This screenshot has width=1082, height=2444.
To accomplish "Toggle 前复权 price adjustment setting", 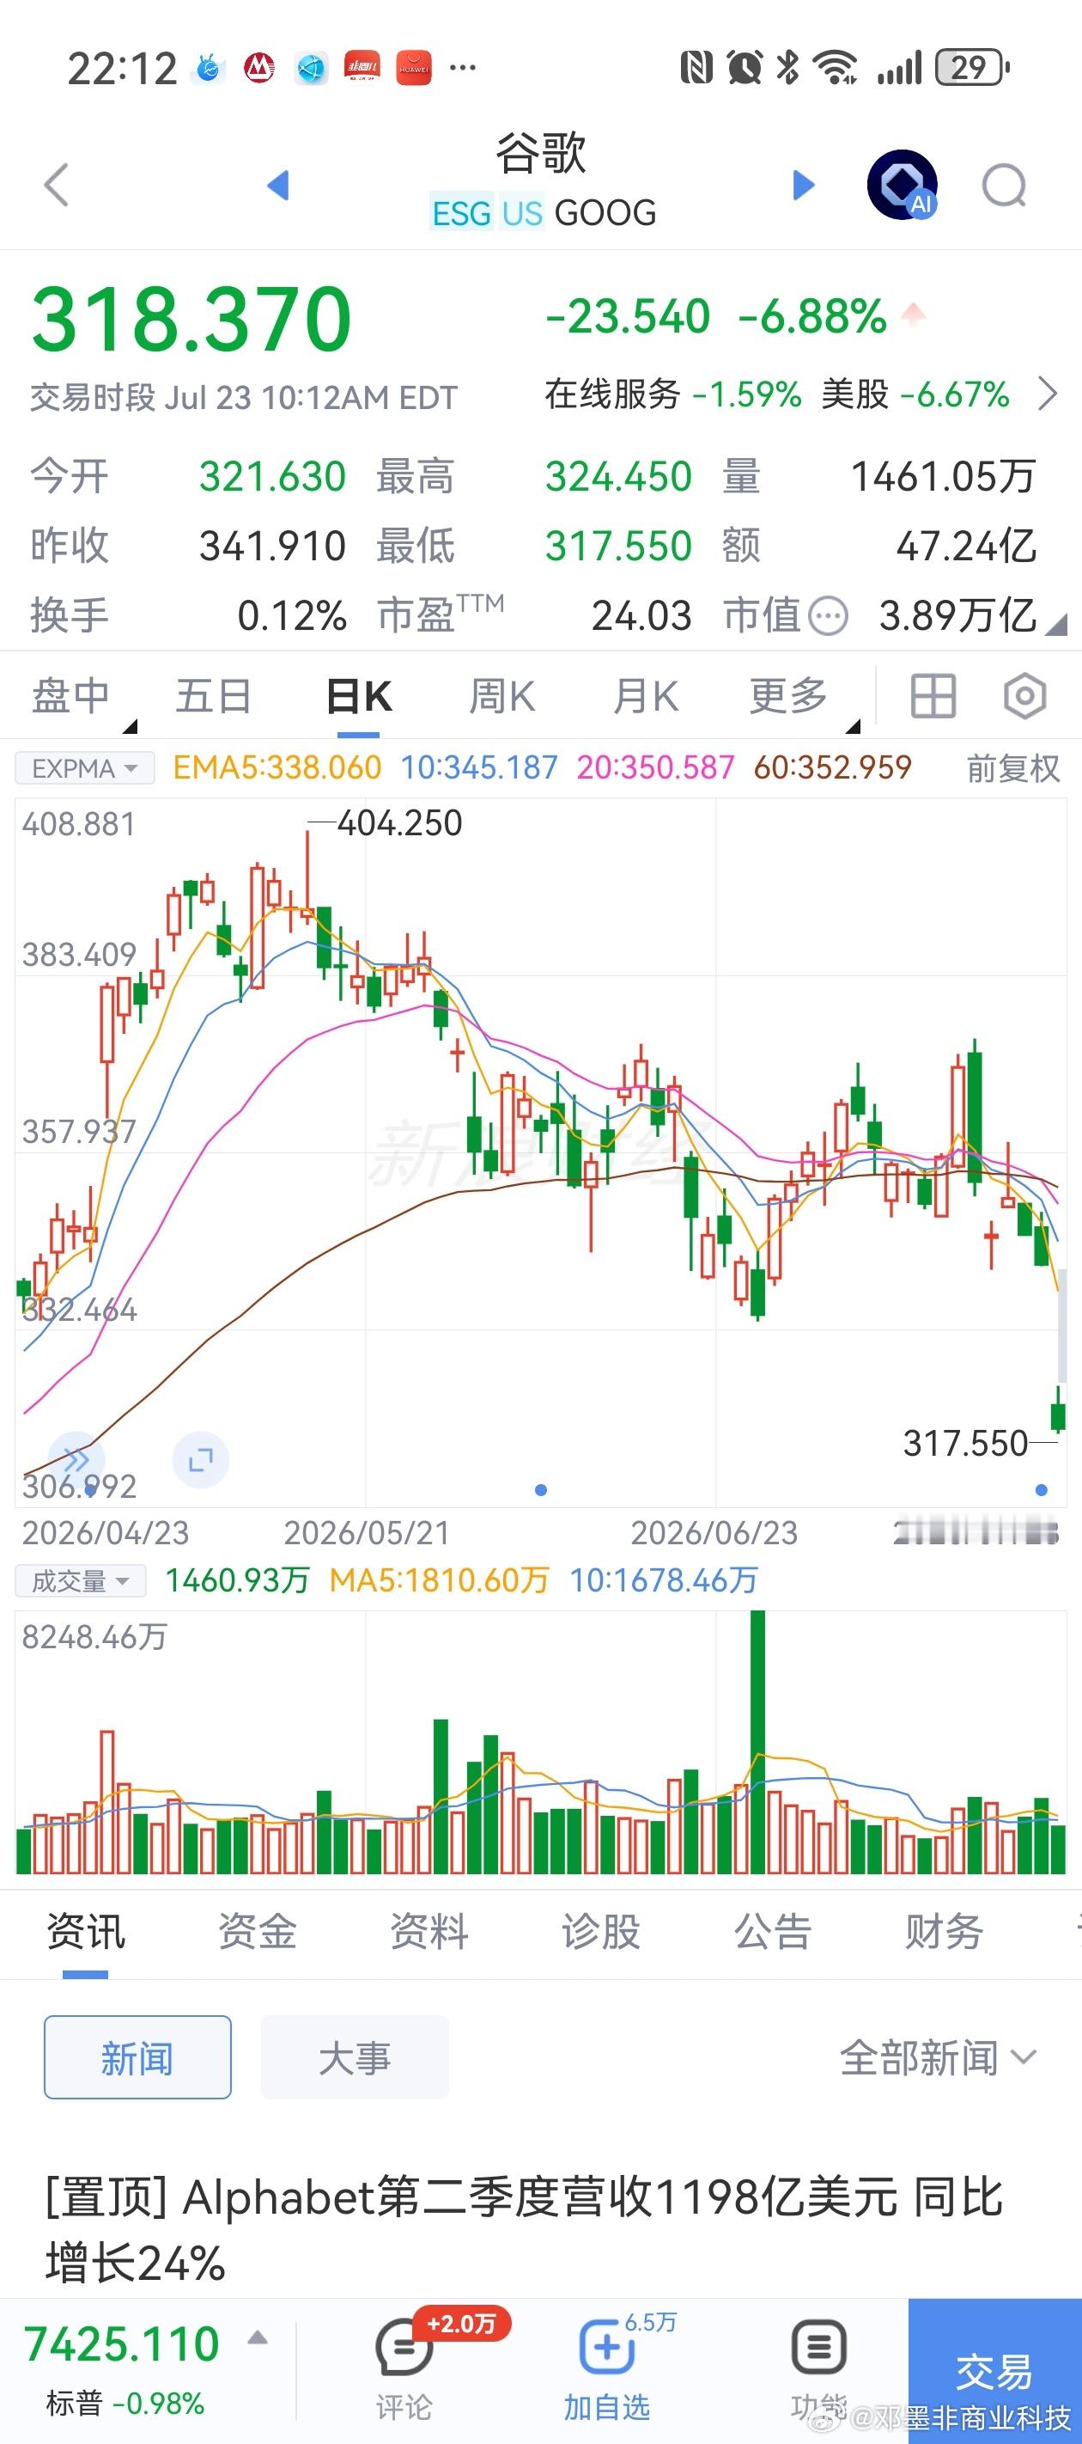I will click(x=1012, y=767).
